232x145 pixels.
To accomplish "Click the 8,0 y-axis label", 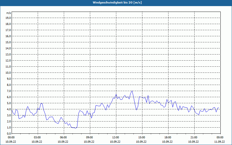I will coord(9,85).
